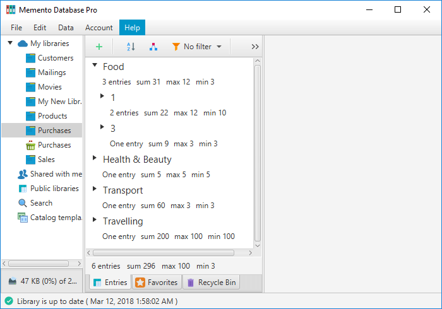This screenshot has height=309, width=442.
Task: Click the Memento Database app icon
Action: pyautogui.click(x=11, y=9)
